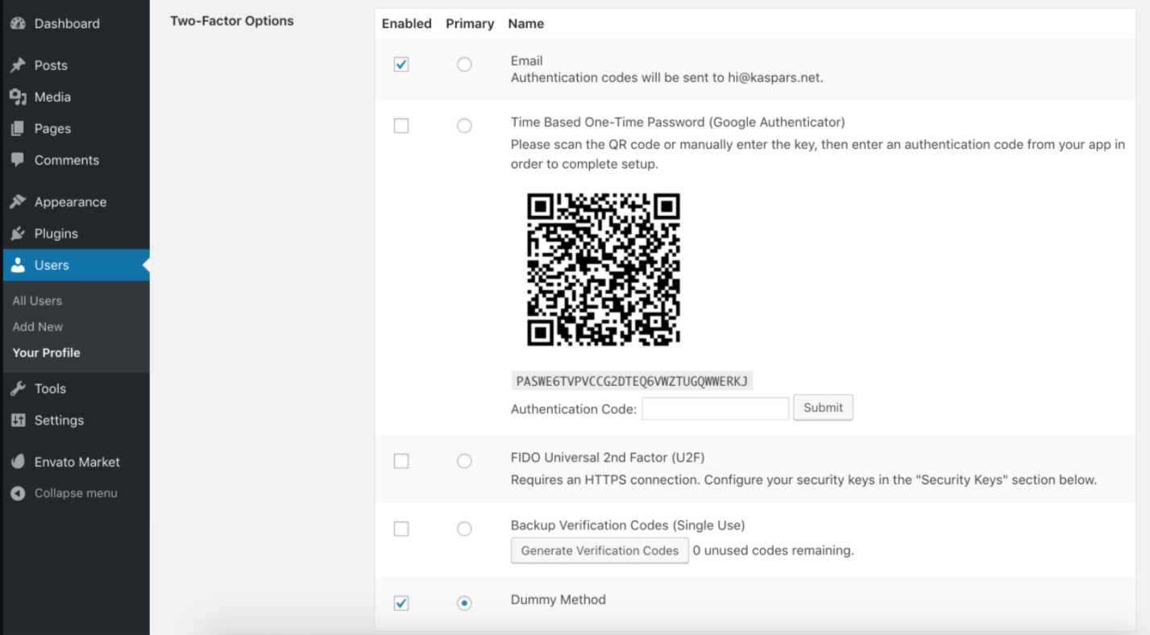
Task: Click the secret key PASWE6TVPVCCG2DTEQ6VWZTUGQWWERKJ
Action: 632,381
